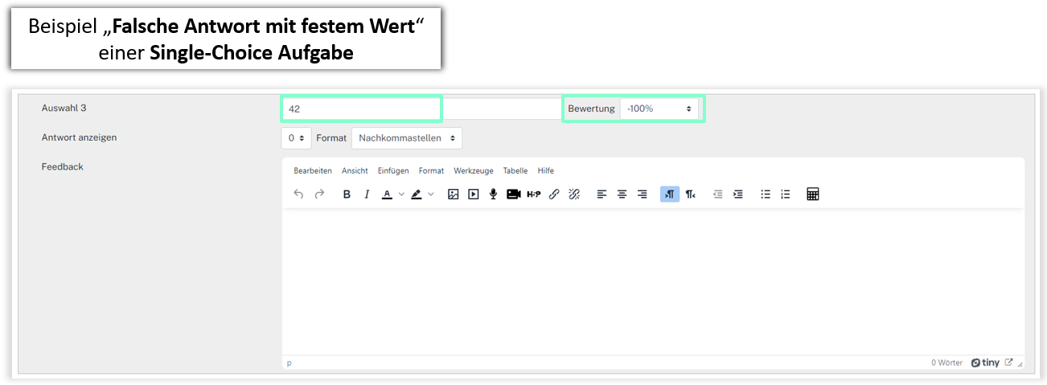Insert an image via the toolbar

[453, 195]
